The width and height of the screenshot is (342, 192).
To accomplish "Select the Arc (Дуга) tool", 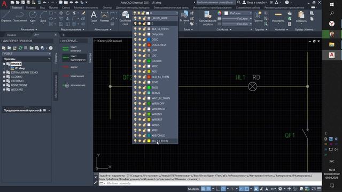I will [x=43, y=17].
